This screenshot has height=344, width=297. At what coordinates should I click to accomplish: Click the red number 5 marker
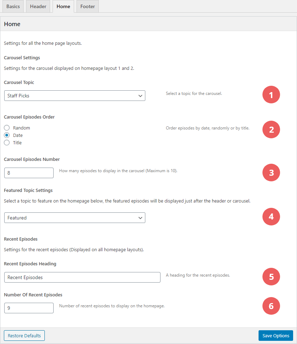pos(271,277)
